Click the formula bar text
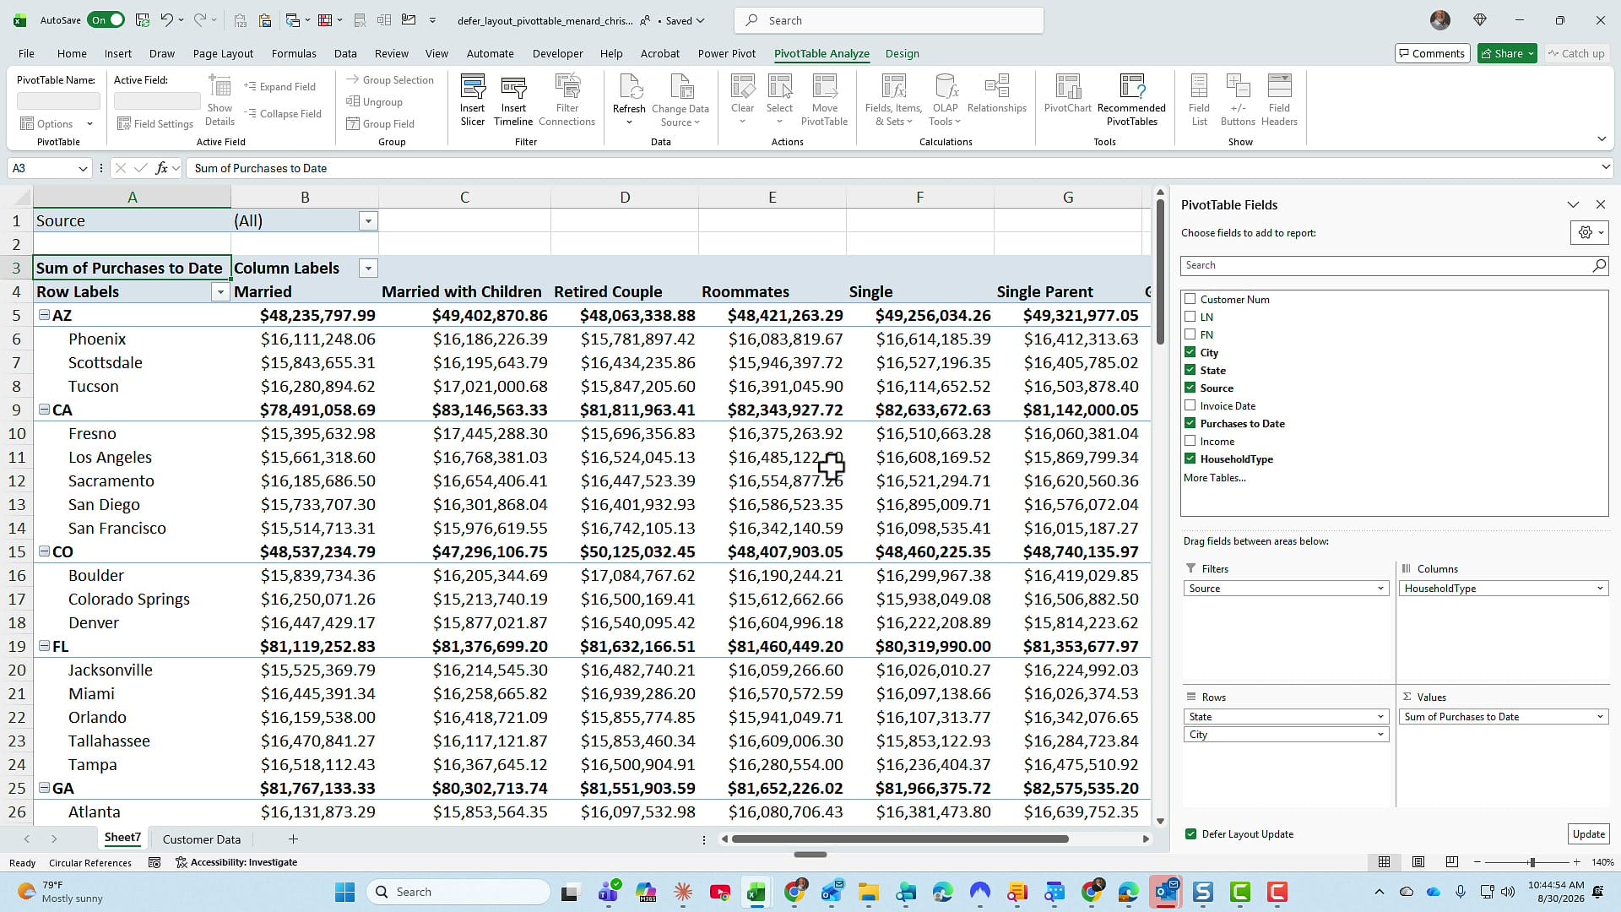This screenshot has height=912, width=1621. click(x=261, y=168)
